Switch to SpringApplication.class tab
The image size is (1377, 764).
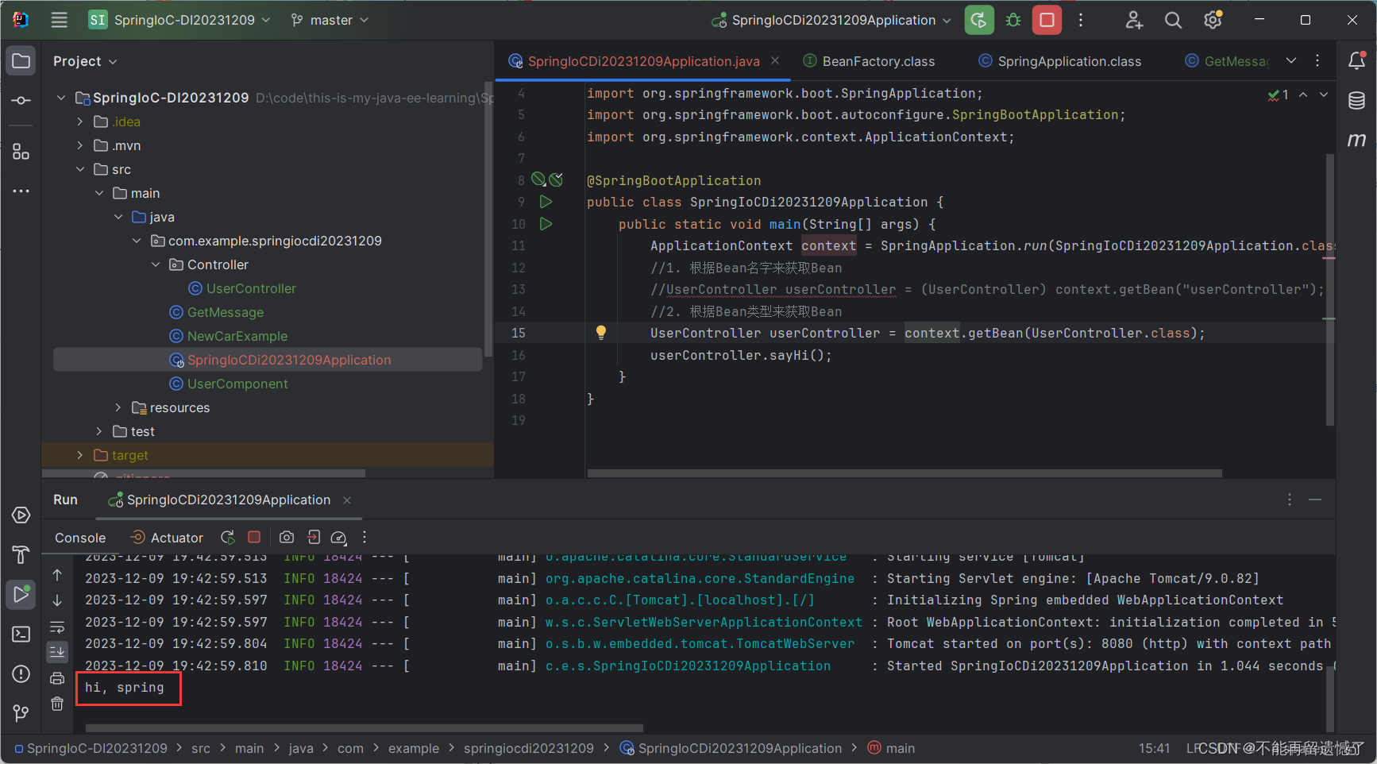click(1060, 61)
